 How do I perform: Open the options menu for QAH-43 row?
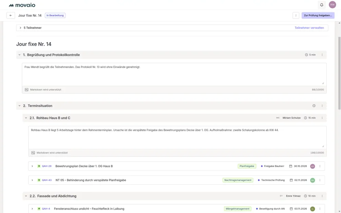point(320,180)
